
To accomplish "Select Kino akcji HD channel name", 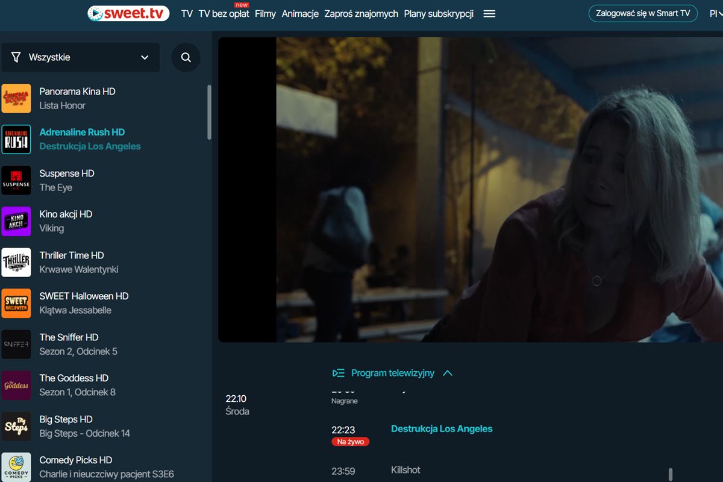I will [66, 214].
